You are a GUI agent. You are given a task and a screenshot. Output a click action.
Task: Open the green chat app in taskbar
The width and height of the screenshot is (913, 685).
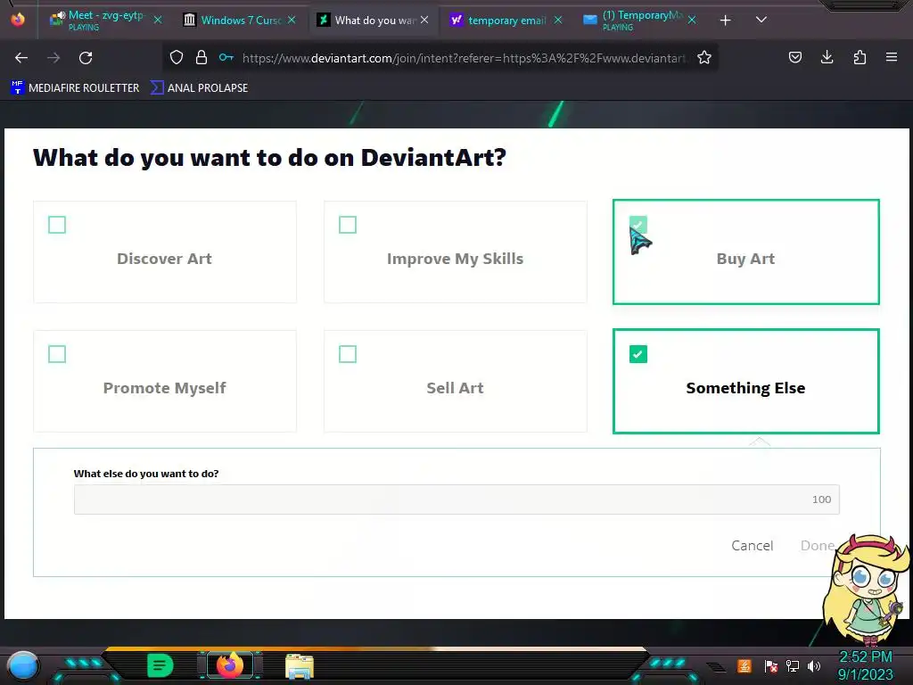160,665
